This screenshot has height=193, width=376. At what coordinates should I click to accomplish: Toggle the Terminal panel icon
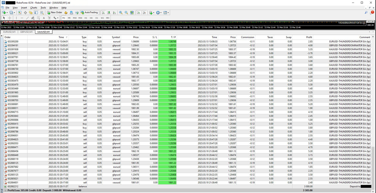36,13
